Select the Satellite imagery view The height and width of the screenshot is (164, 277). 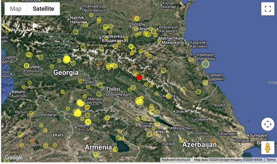click(x=43, y=9)
